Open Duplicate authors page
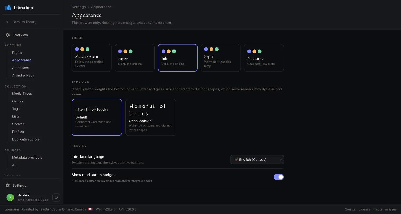This screenshot has height=214, width=401. [26, 139]
